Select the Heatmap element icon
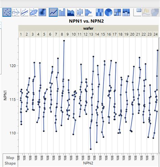The width and height of the screenshot is (160, 167). (x=100, y=12)
